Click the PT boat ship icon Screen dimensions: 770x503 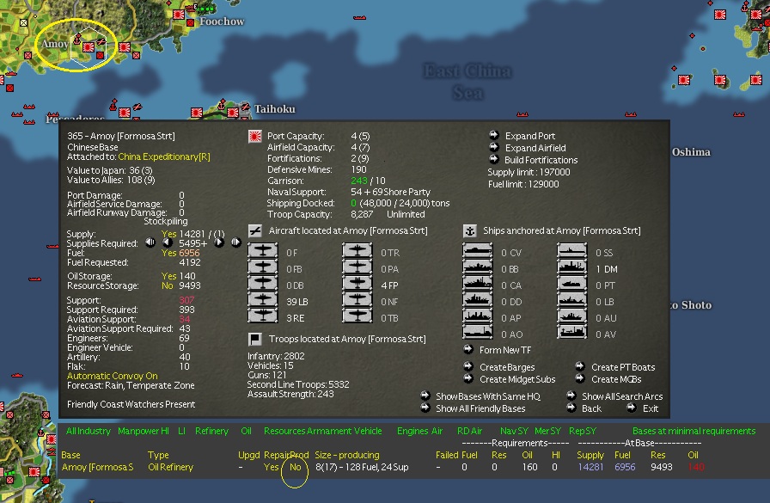pos(572,284)
